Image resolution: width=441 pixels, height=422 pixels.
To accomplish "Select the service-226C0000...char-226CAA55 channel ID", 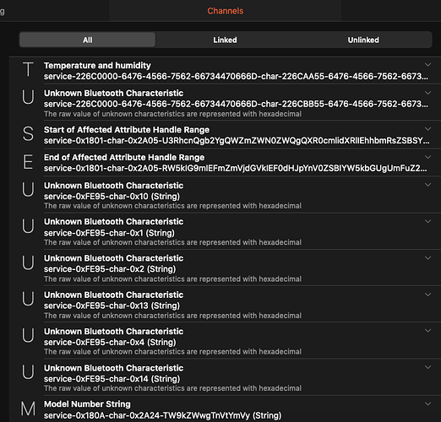I will pos(236,76).
